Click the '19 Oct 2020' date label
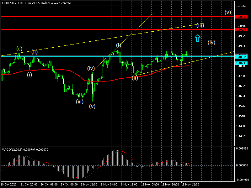Viewport: 251px width, 188px height. pos(9,184)
